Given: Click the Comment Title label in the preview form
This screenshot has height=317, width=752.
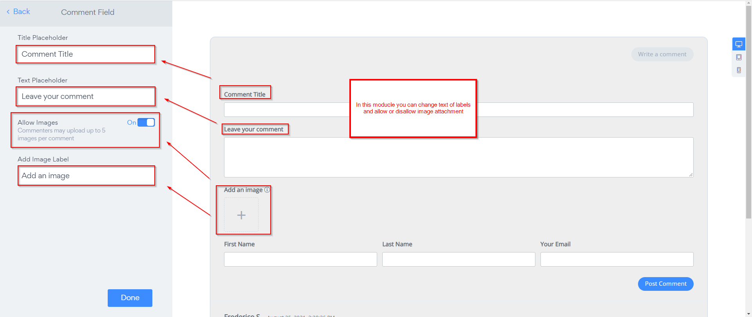Looking at the screenshot, I should 245,94.
